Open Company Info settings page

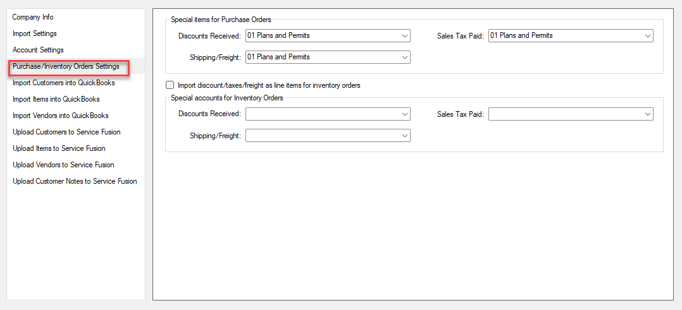point(33,18)
